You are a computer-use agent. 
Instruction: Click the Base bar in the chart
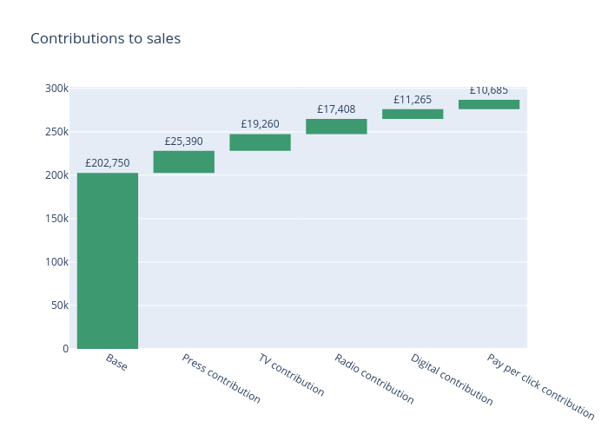(x=107, y=260)
